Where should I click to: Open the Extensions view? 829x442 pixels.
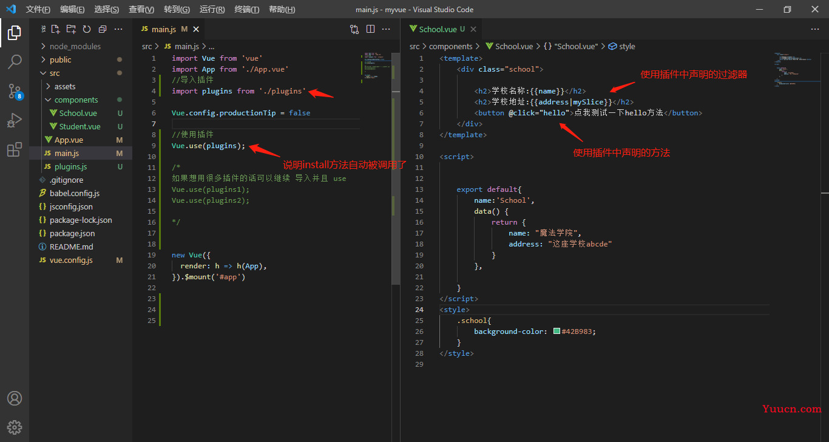click(x=15, y=149)
